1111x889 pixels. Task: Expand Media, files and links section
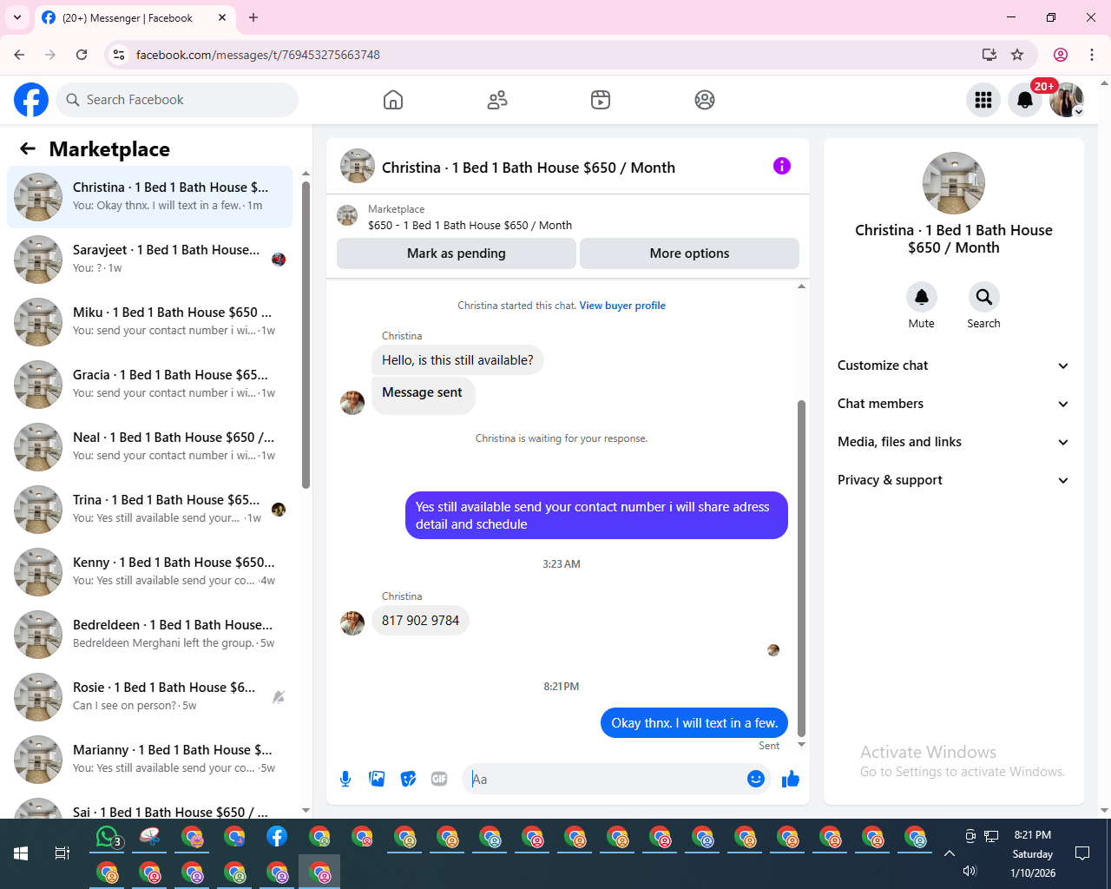(953, 442)
